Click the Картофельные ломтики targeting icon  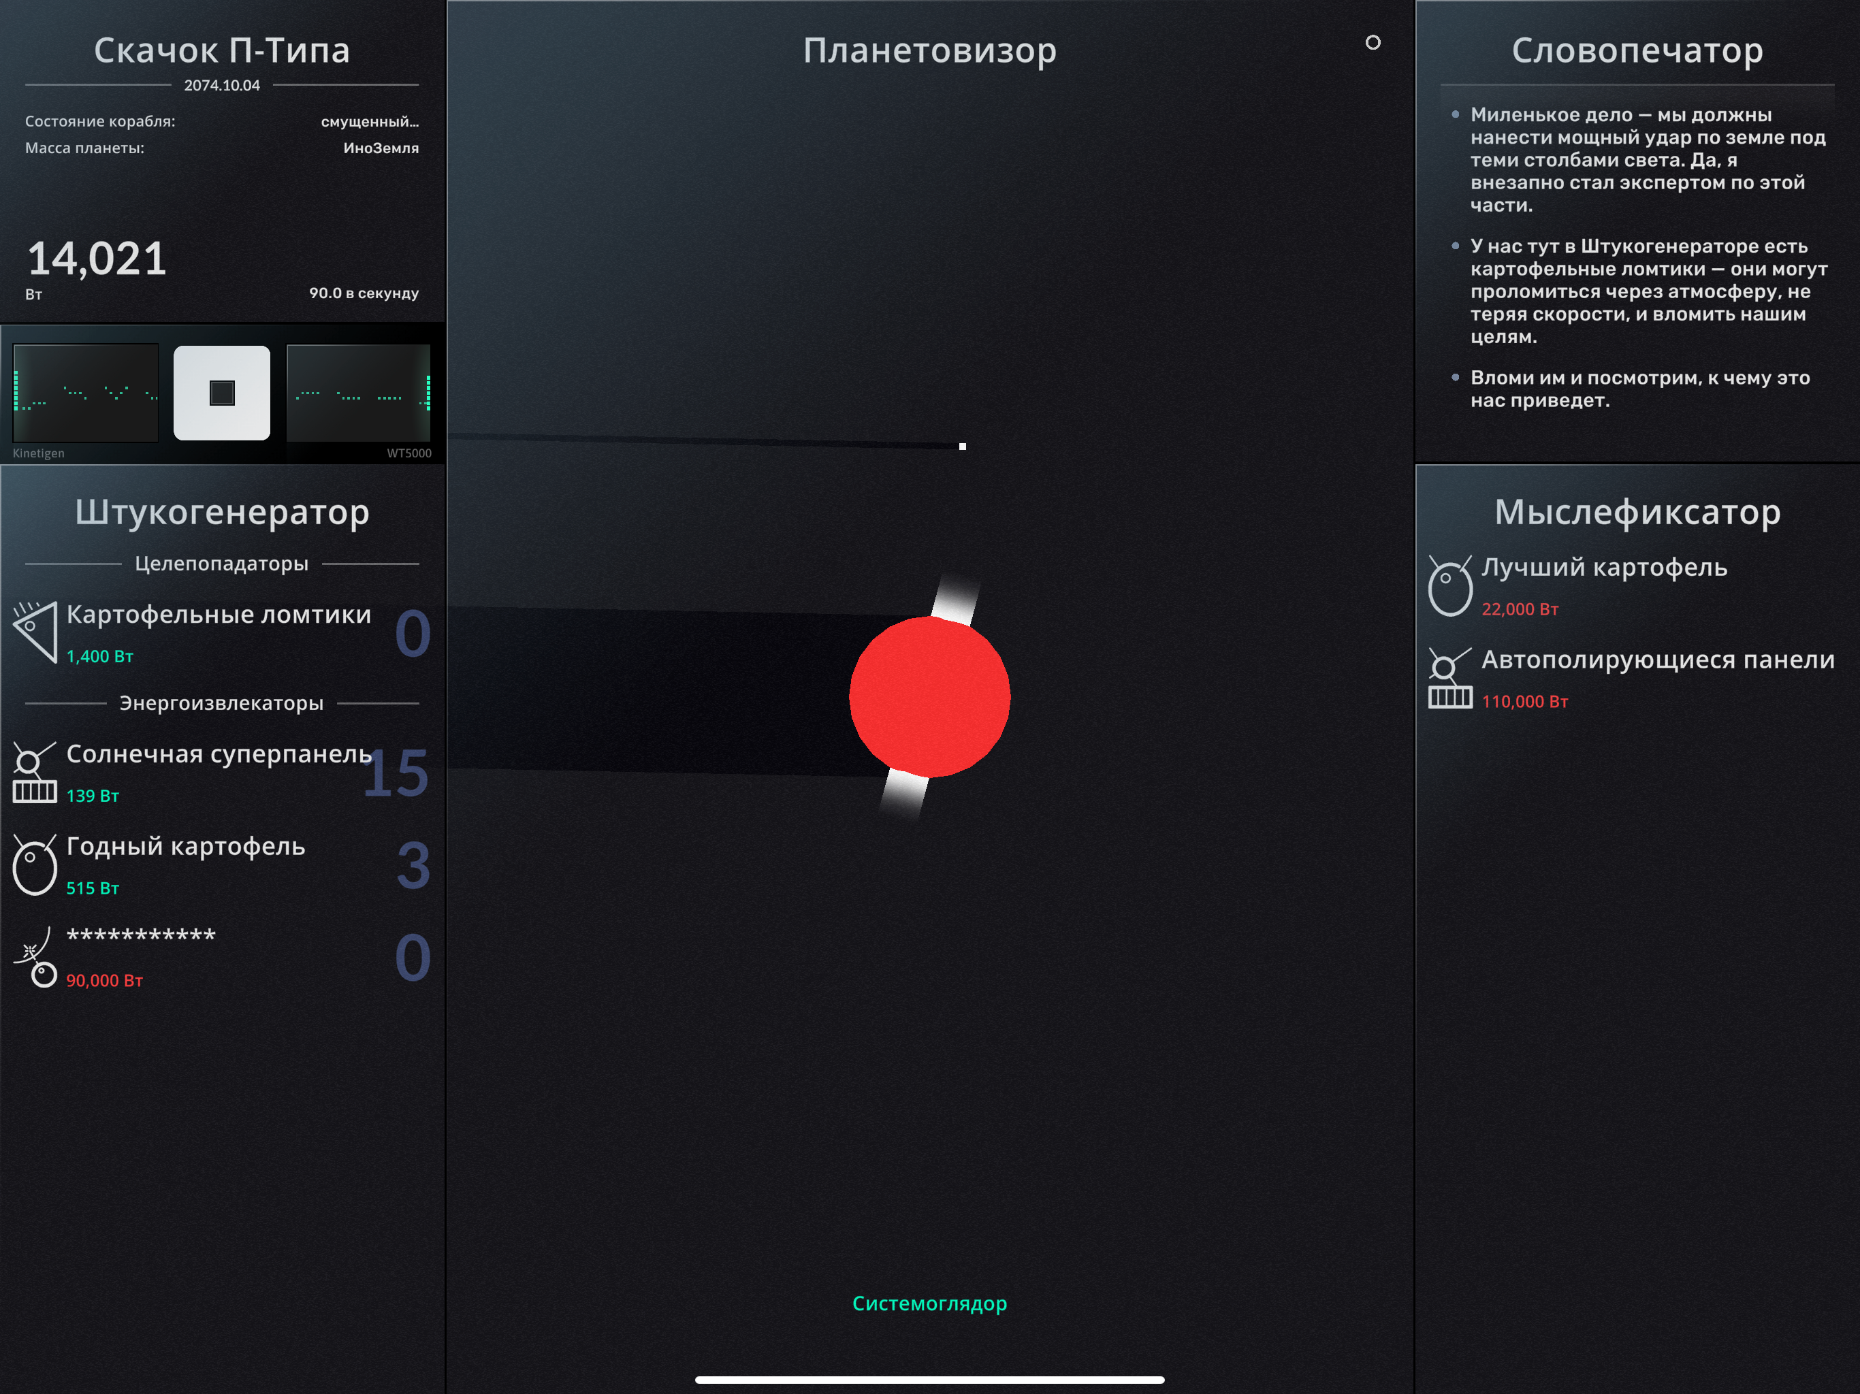click(x=35, y=632)
